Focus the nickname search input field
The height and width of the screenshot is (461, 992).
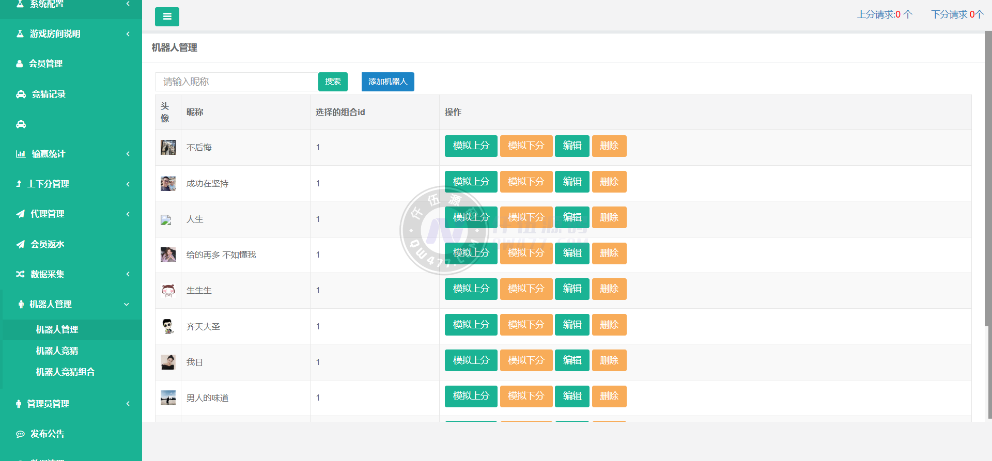click(x=236, y=82)
